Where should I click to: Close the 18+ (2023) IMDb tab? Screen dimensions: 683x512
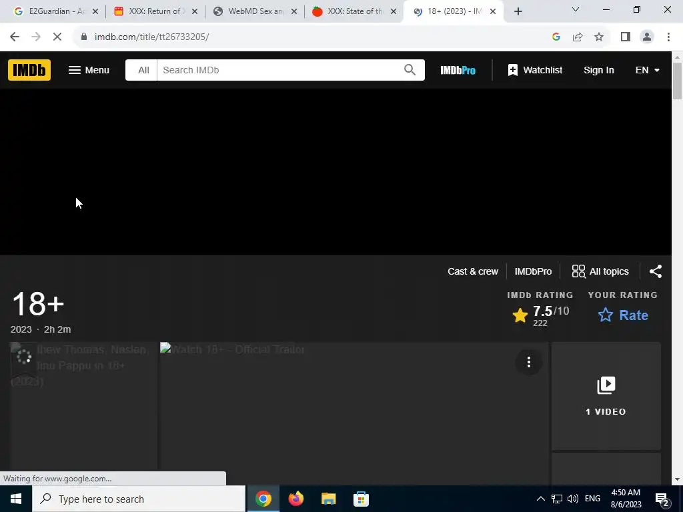[x=493, y=11]
